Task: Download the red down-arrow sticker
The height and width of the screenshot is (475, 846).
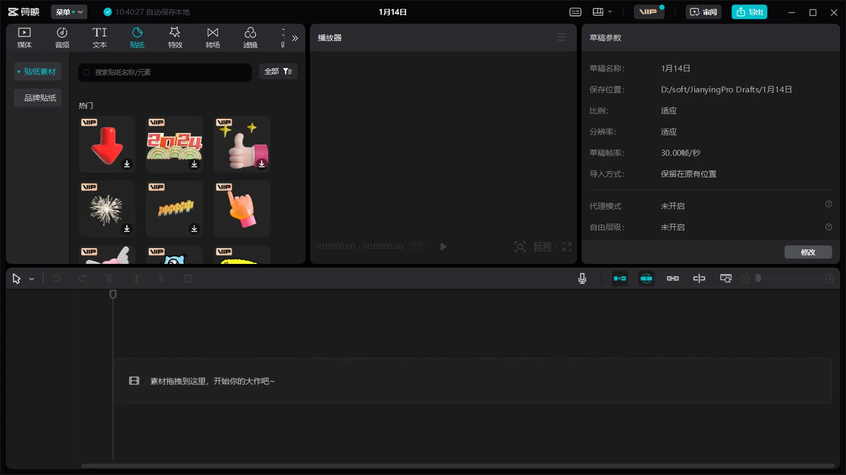Action: tap(127, 164)
